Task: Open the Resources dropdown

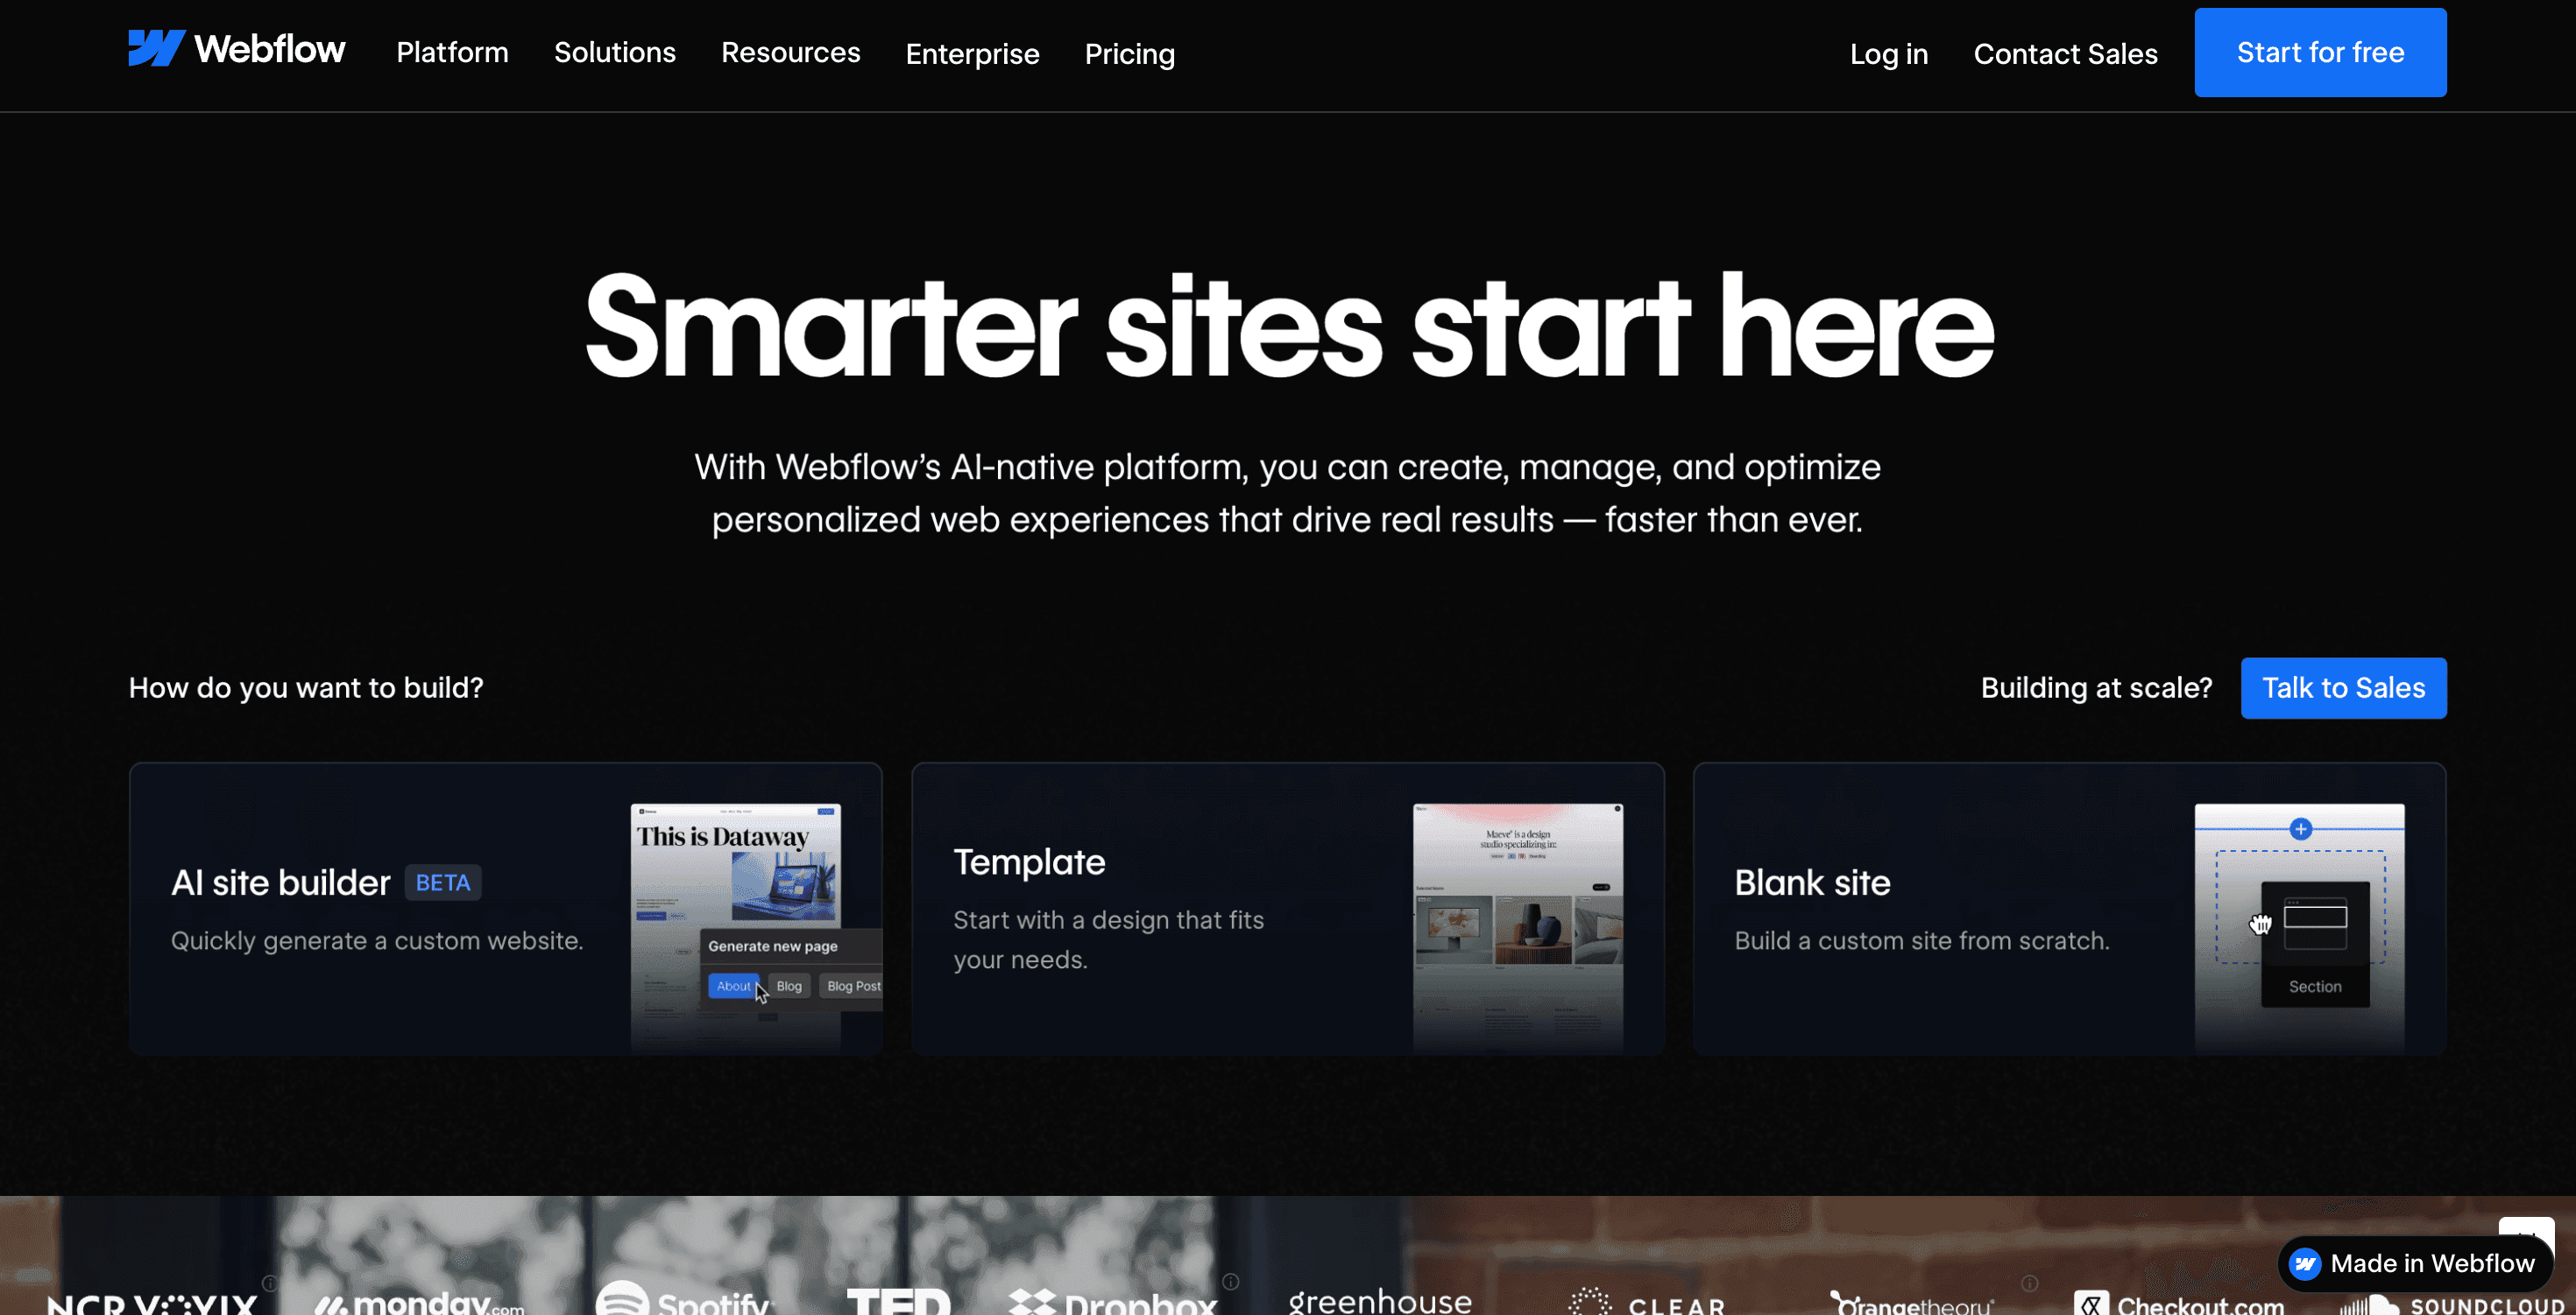Action: 790,53
